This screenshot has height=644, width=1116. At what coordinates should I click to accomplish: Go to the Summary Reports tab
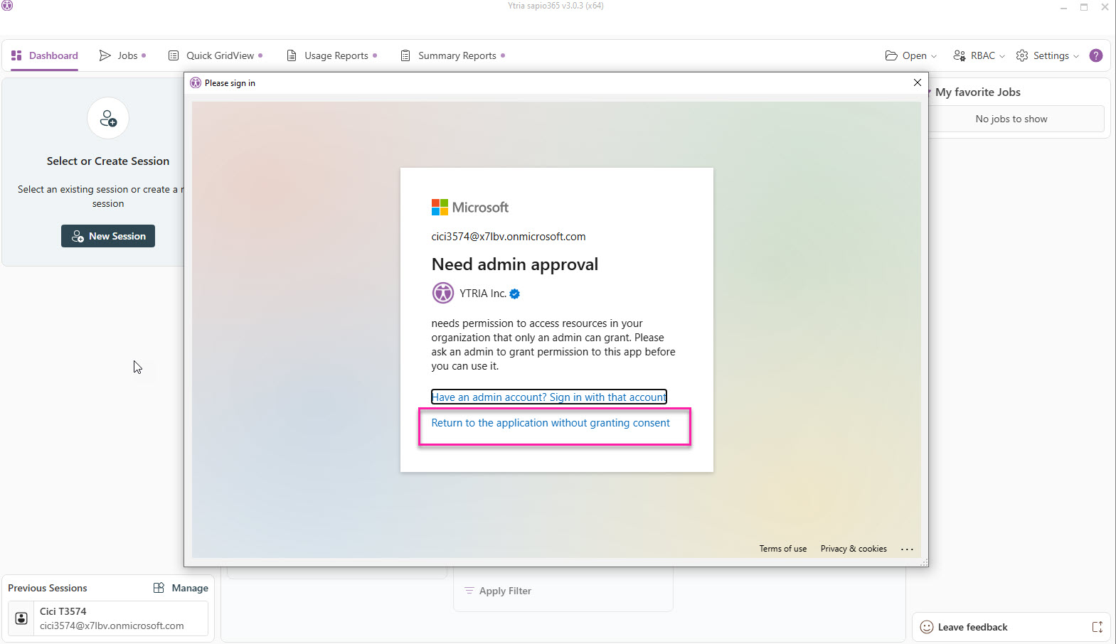click(x=452, y=55)
